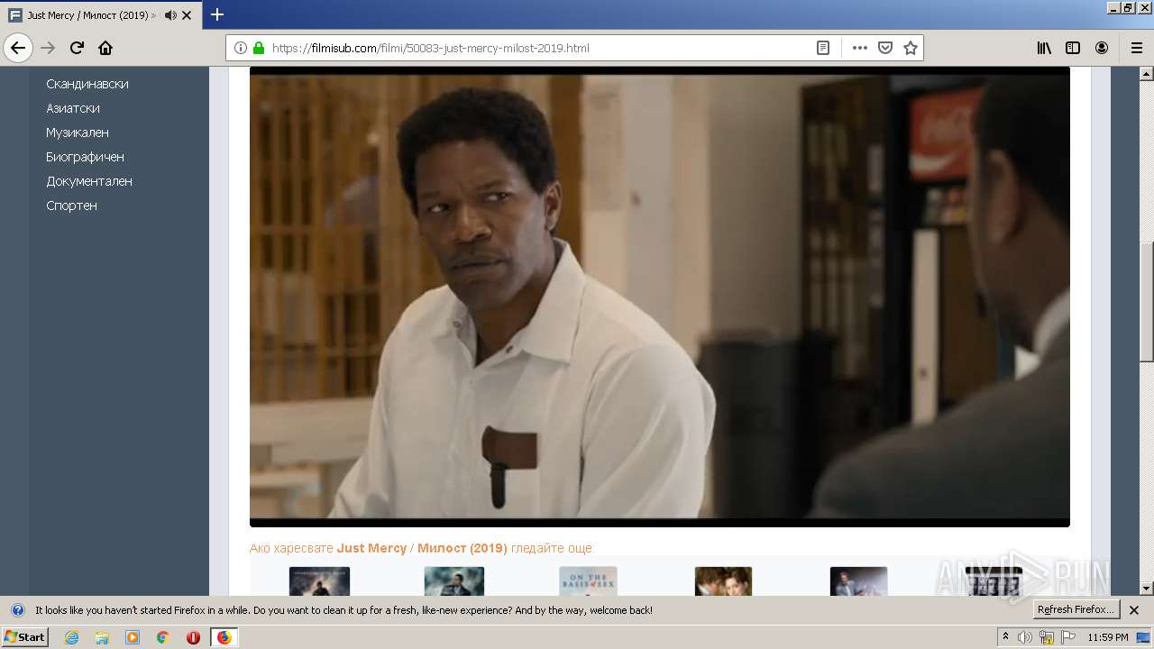The width and height of the screenshot is (1154, 649).
Task: Open the Биографичен genre link
Action: coord(86,157)
